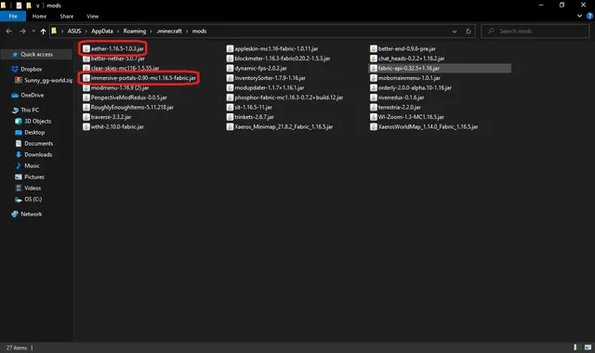
Task: Click AppData in the address path
Action: (102, 31)
